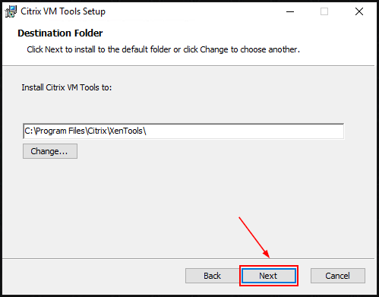Click the "Citrix VM Tools Setup" title text
This screenshot has height=297, width=379.
[63, 11]
